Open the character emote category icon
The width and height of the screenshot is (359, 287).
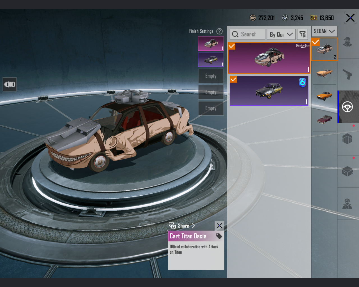pos(347,204)
